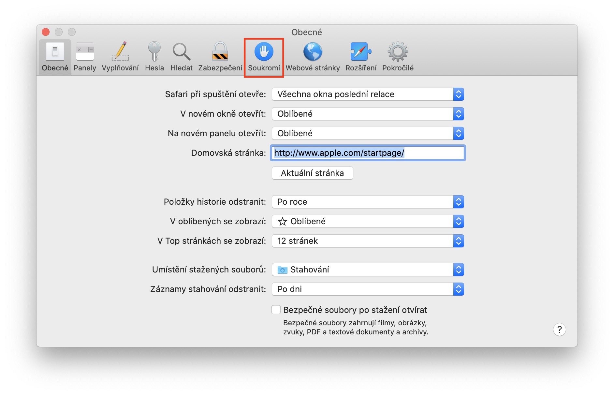Image resolution: width=614 pixels, height=395 pixels.
Task: Click the Obecné window title text
Action: click(x=307, y=32)
